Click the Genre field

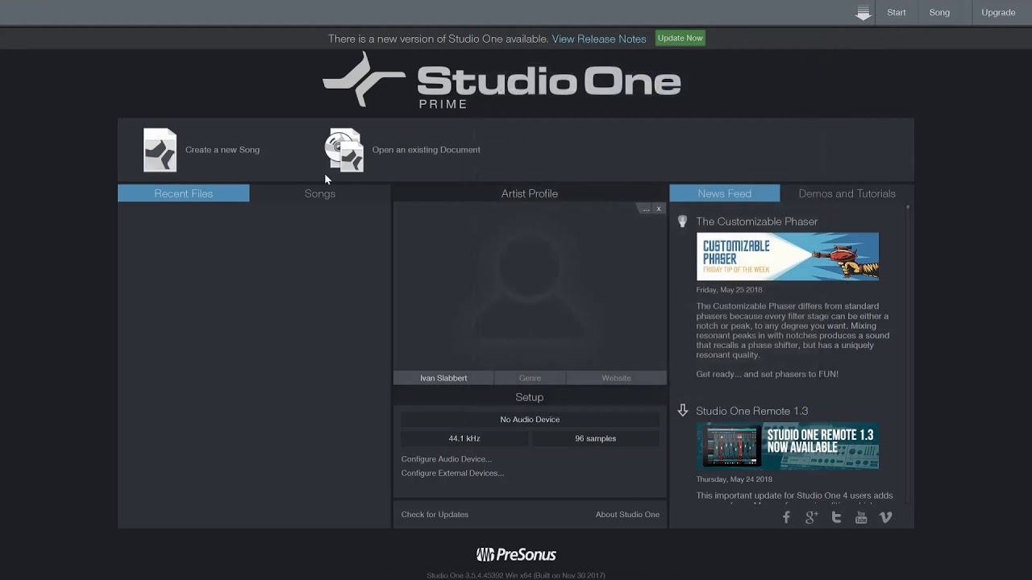click(x=530, y=378)
